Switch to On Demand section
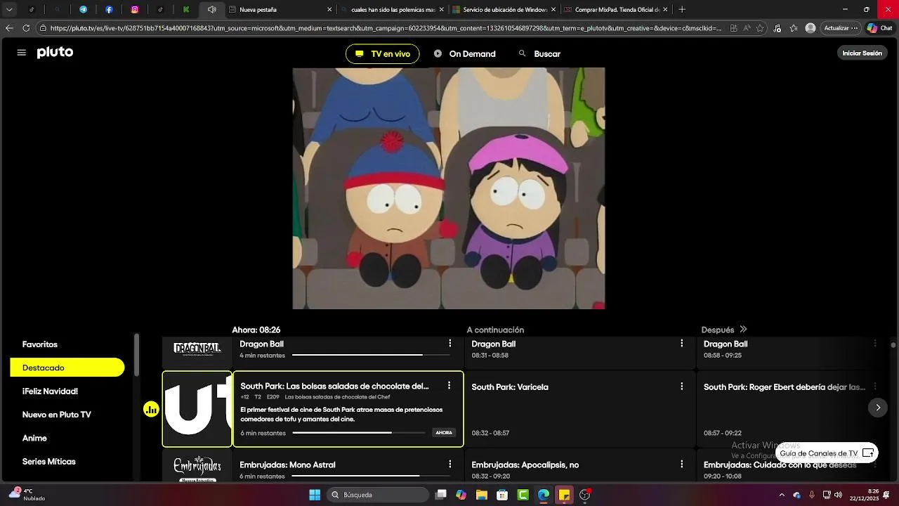This screenshot has width=899, height=506. coord(465,54)
